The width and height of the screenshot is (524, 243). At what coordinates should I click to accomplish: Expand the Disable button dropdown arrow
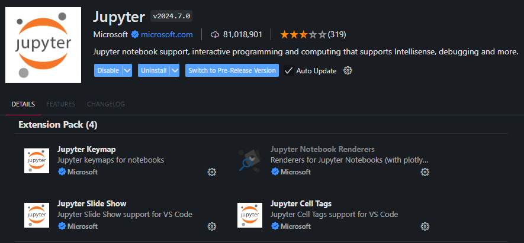point(127,70)
